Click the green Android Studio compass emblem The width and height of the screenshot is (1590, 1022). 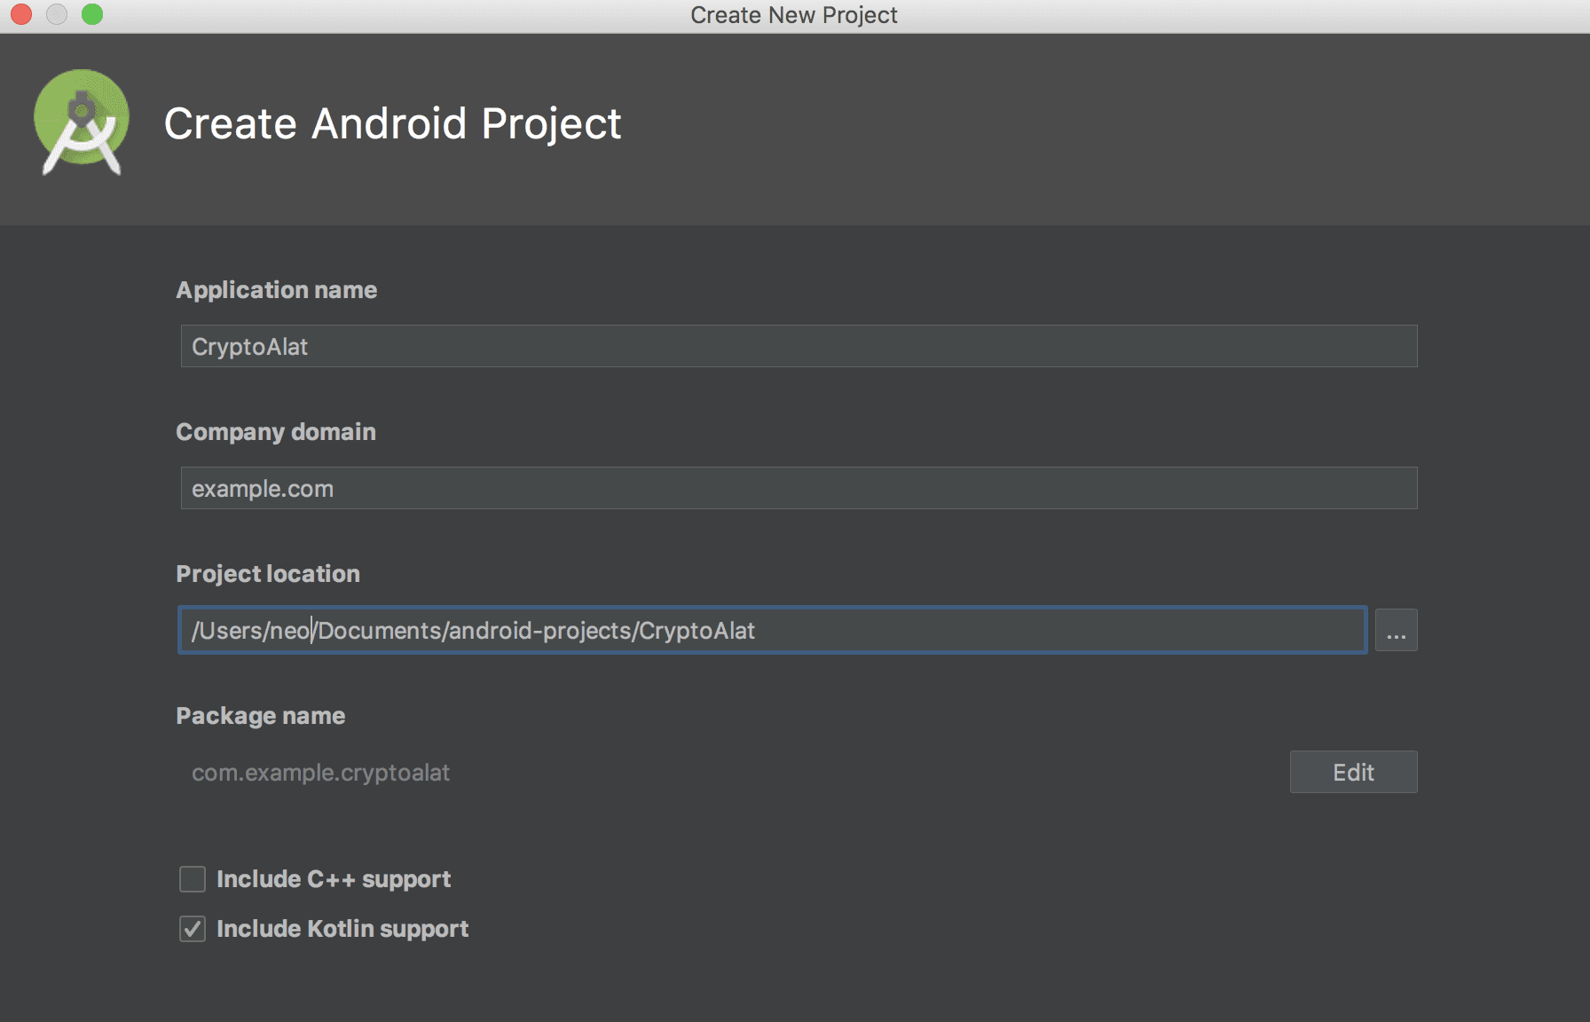pos(80,122)
